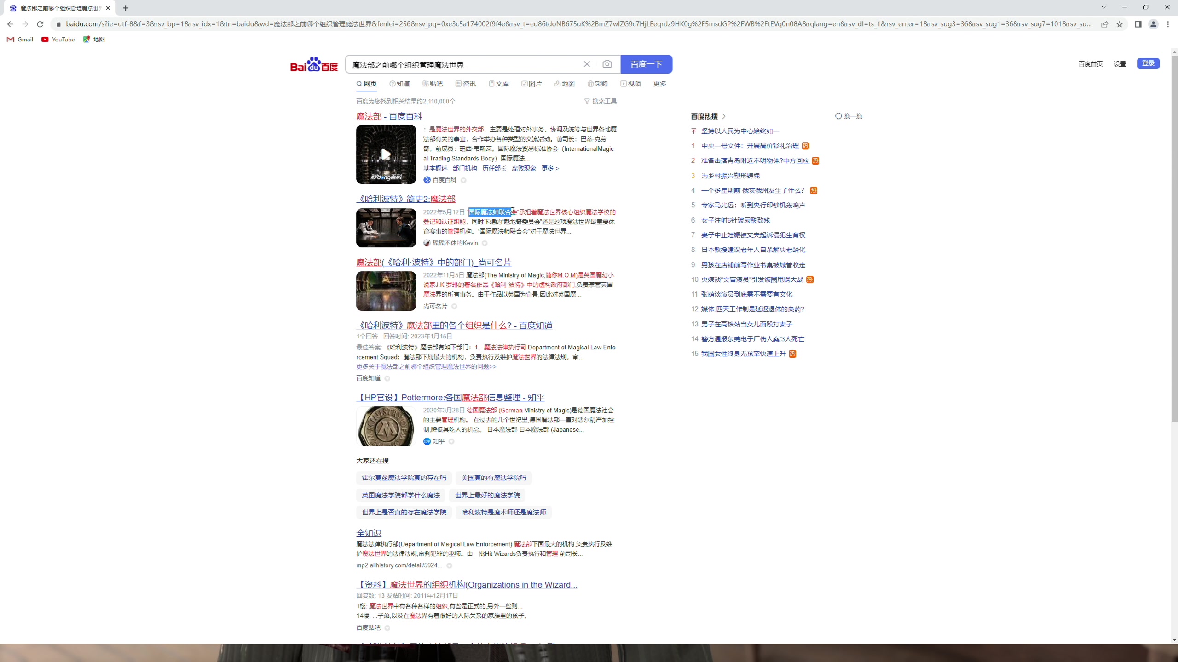Open hot search 为乡村振兴塑形铸魂
Screen dimensions: 1178x662
pyautogui.click(x=730, y=176)
